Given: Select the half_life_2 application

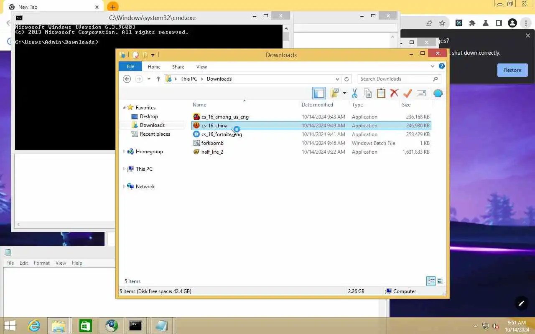Looking at the screenshot, I should point(212,152).
